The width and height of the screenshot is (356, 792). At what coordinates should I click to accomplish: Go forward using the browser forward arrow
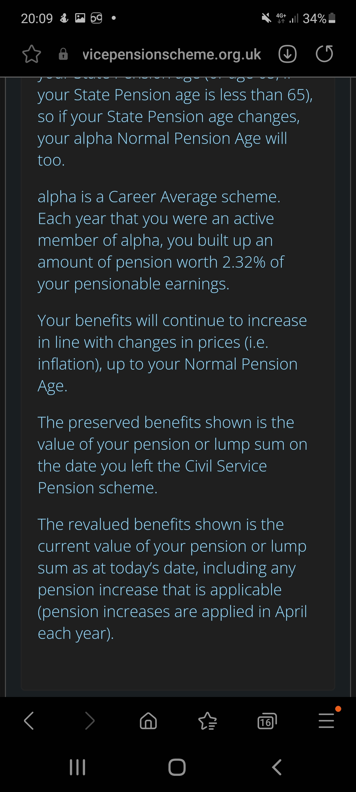(89, 721)
